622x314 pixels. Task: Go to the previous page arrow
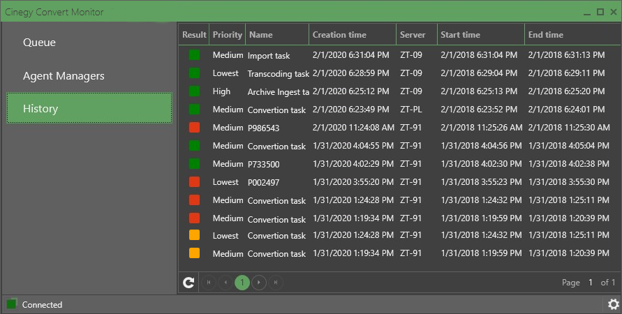click(x=225, y=283)
